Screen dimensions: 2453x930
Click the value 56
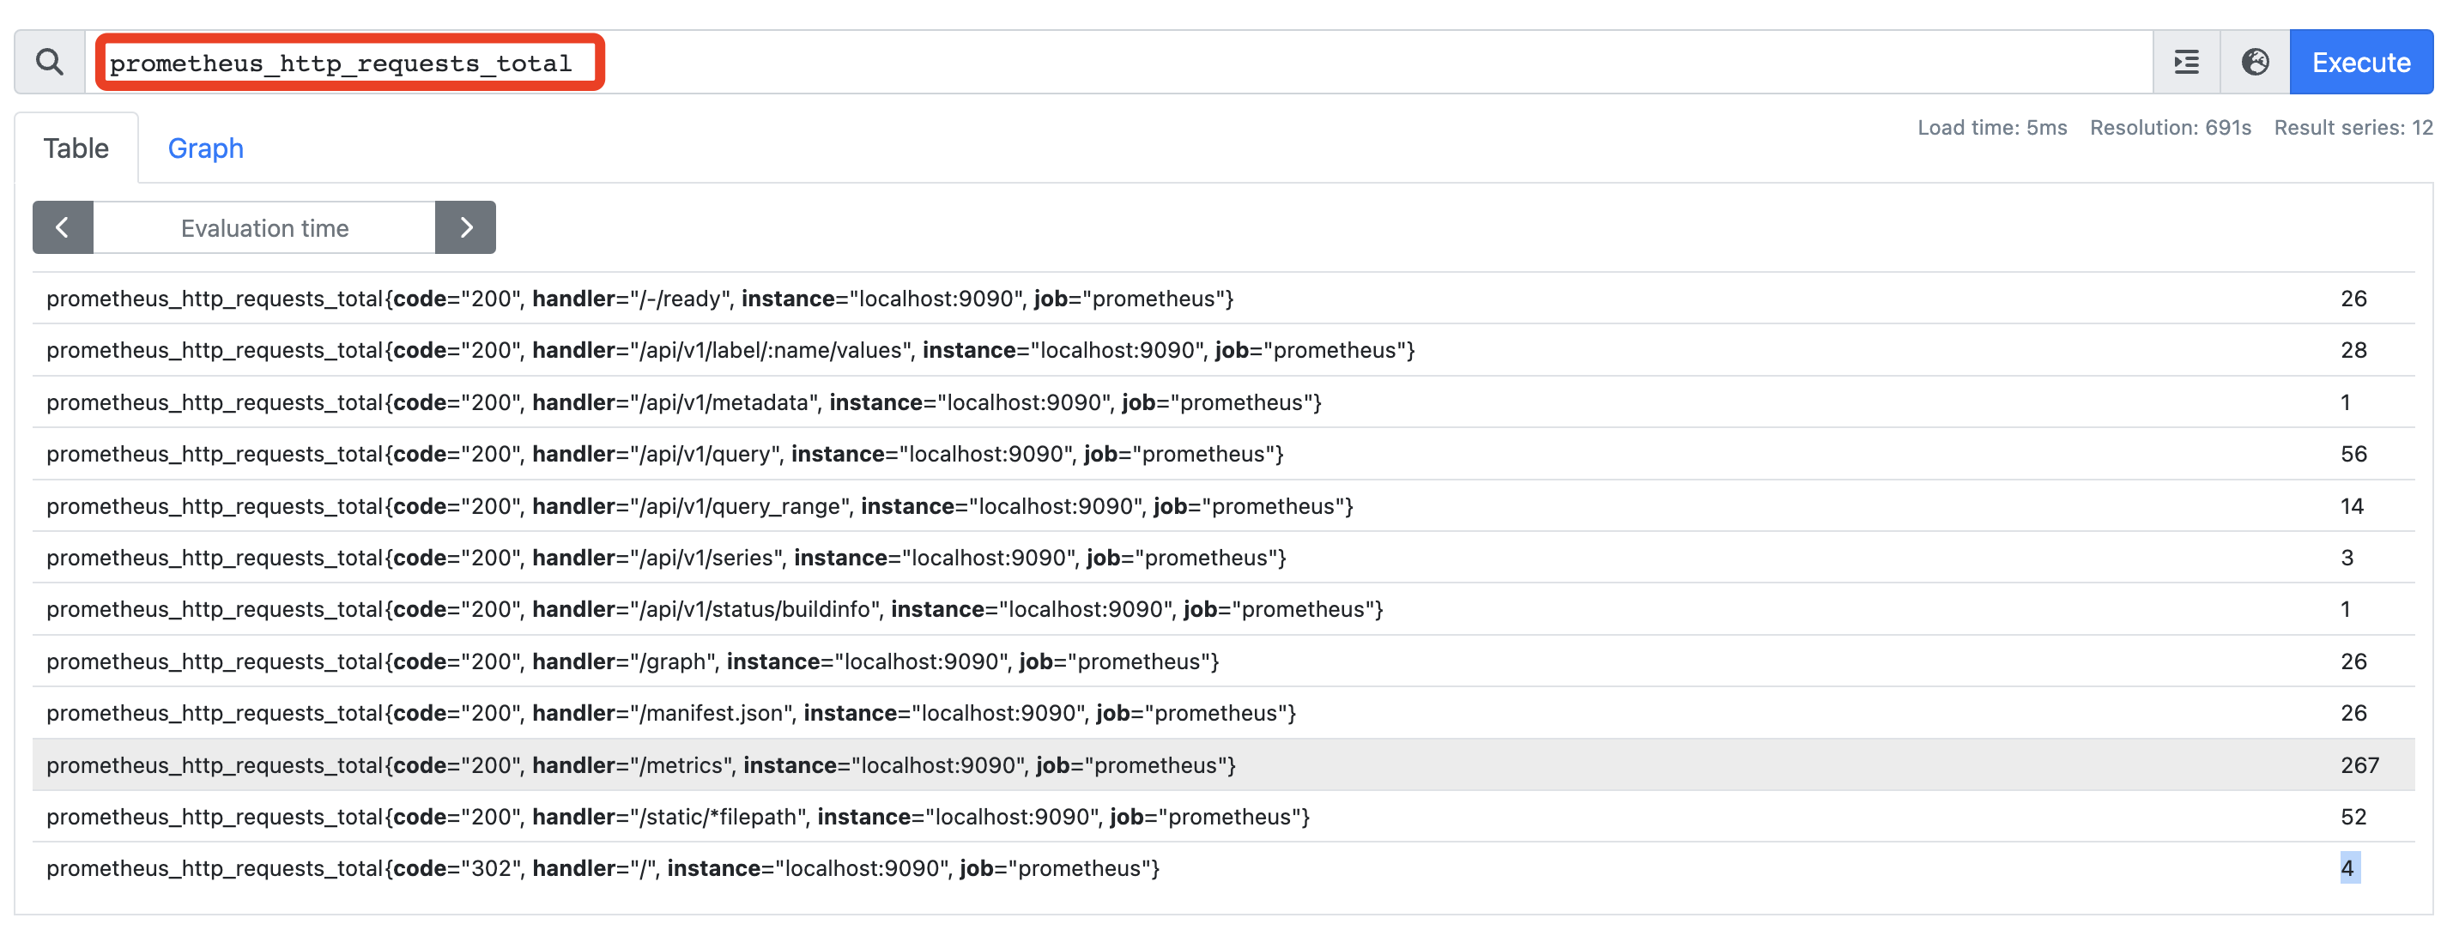2354,454
